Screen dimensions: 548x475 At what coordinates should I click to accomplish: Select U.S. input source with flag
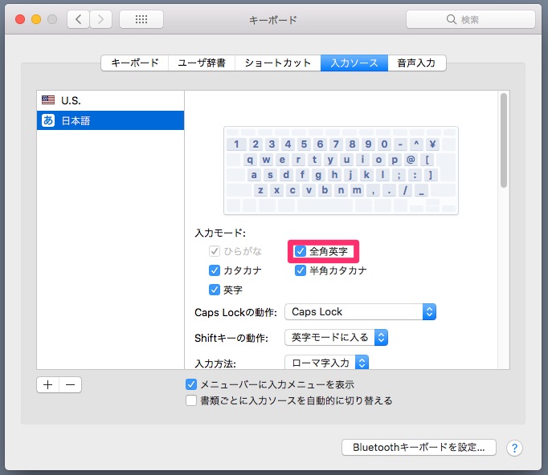tap(110, 100)
